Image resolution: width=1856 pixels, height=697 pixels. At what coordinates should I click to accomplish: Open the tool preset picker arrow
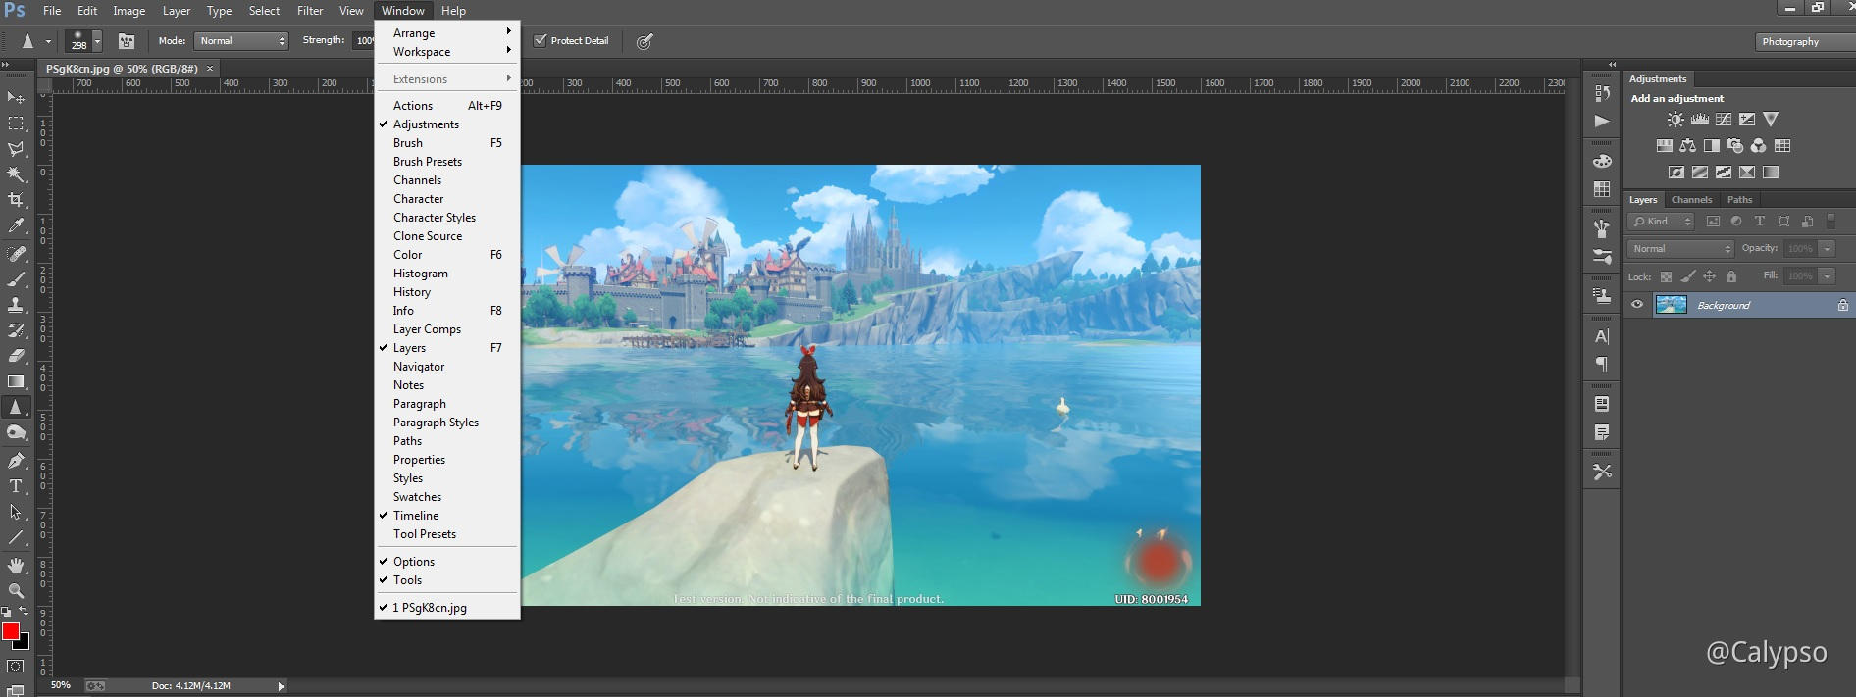click(x=48, y=41)
